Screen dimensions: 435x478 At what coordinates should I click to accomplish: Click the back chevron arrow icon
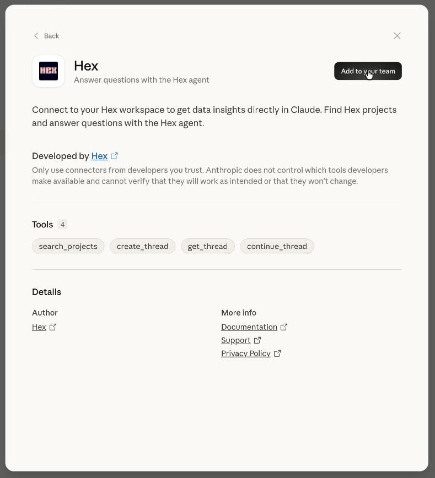[x=36, y=36]
